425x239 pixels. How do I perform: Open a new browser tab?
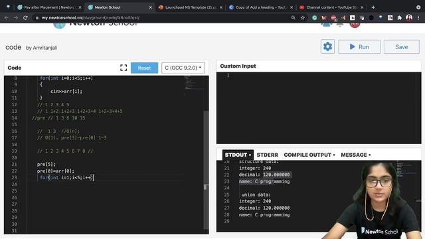[373, 7]
